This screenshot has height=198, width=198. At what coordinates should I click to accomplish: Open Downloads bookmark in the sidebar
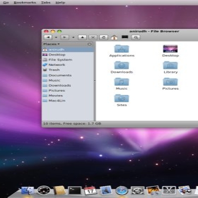pyautogui.click(x=68, y=86)
